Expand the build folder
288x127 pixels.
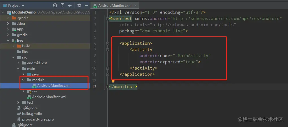coord(13,46)
